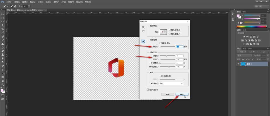Click the Feather value input field
270x116 pixels.
(180, 59)
